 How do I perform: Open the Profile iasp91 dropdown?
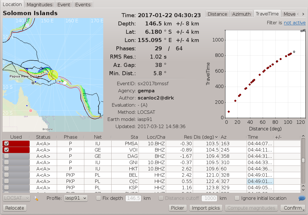coord(76,198)
